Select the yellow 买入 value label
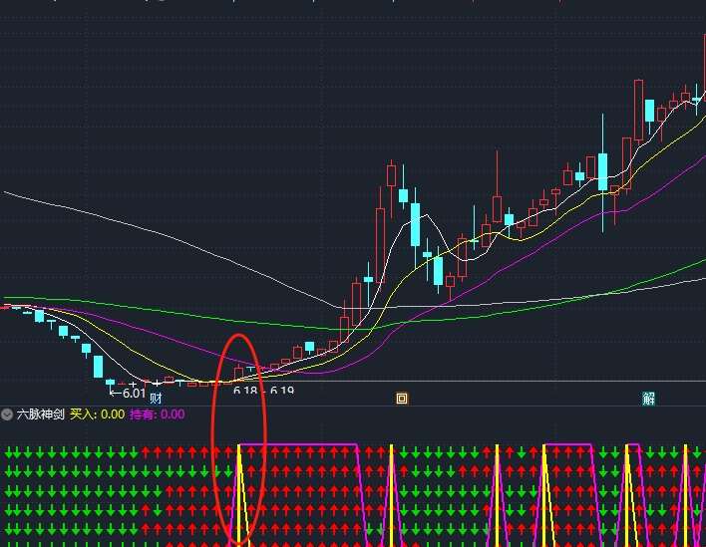706x547 pixels. pos(97,414)
